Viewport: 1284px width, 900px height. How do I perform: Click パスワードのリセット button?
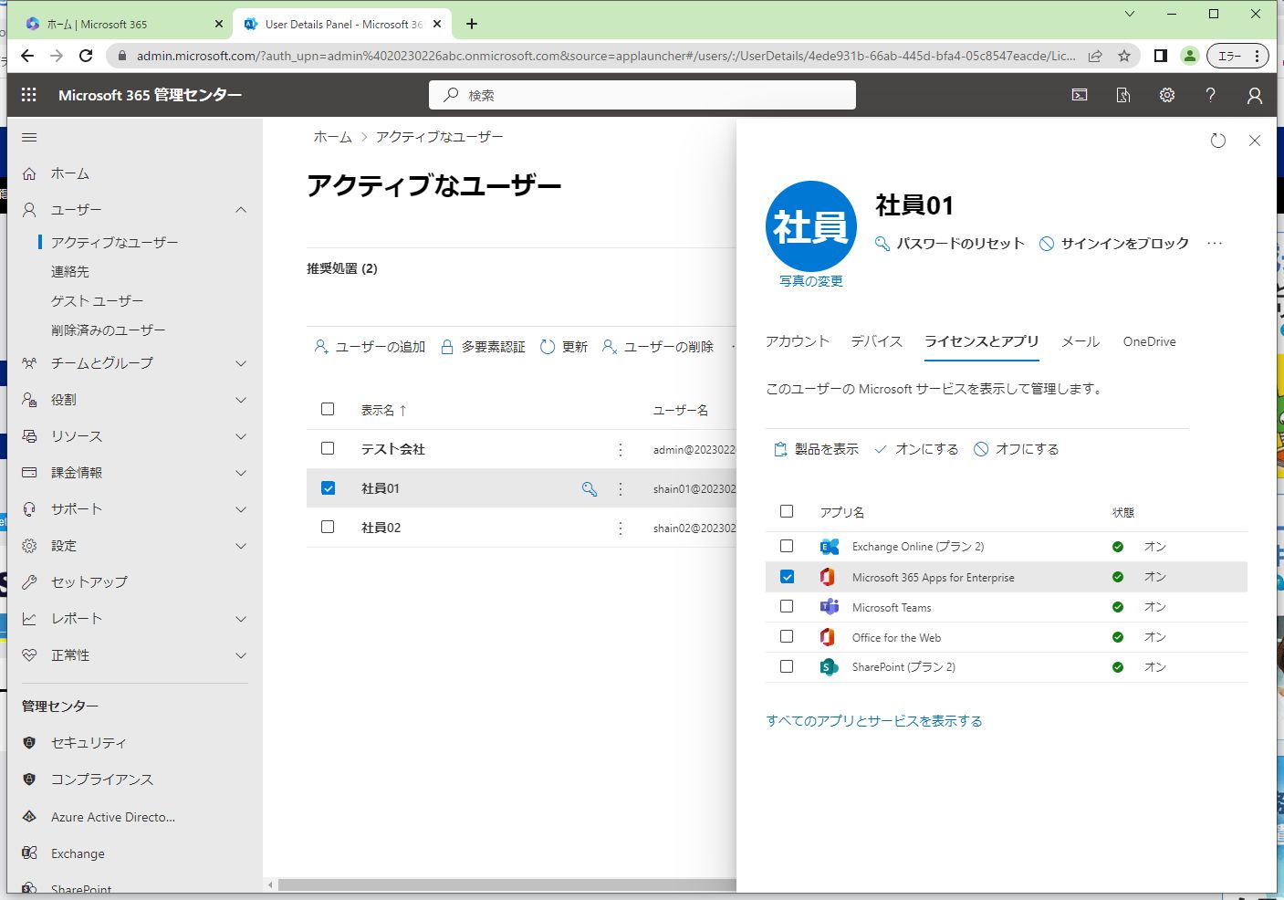[x=950, y=244]
